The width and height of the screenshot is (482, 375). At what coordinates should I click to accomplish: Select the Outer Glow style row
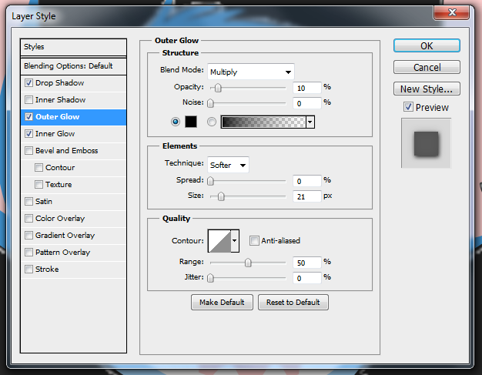[x=73, y=117]
